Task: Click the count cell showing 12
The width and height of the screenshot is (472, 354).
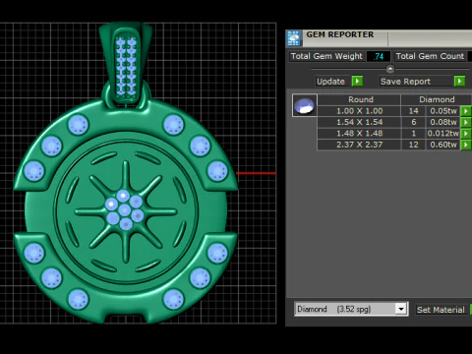Action: point(413,145)
